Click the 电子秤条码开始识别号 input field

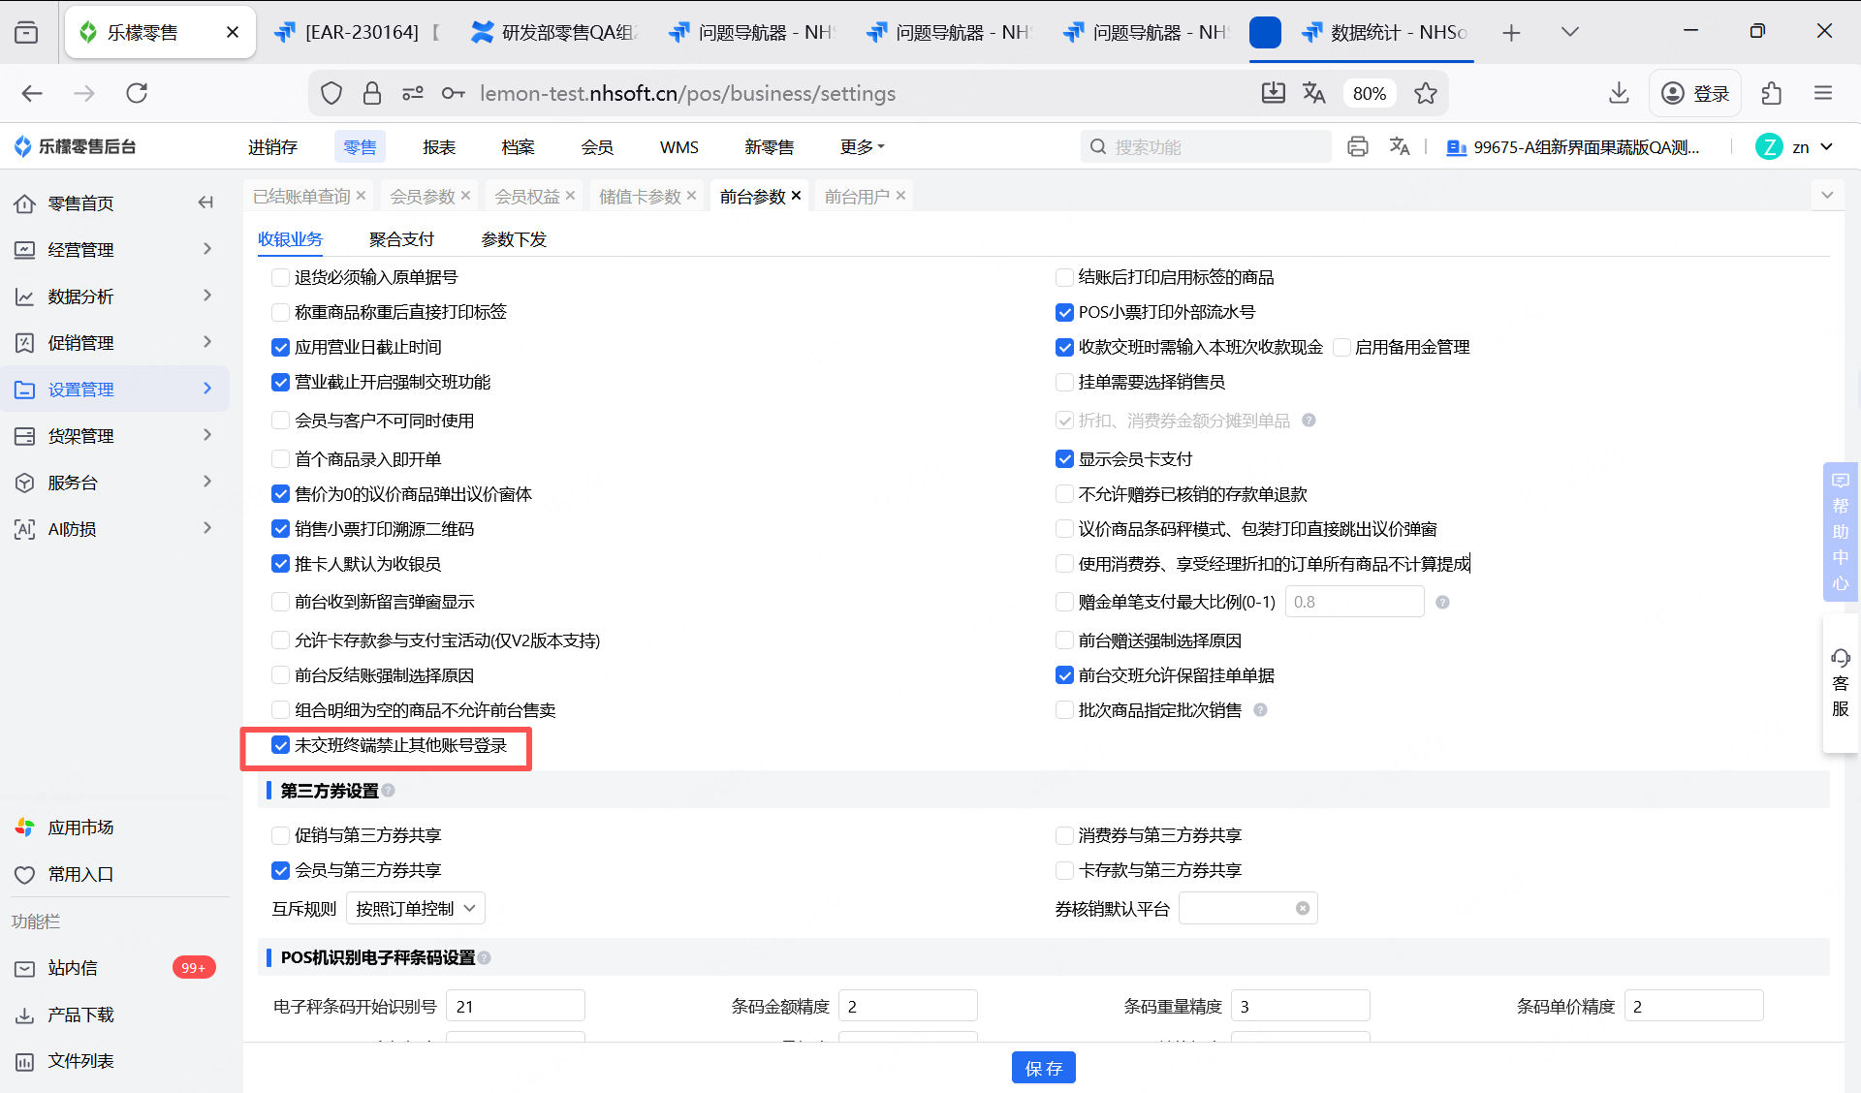(x=515, y=1007)
